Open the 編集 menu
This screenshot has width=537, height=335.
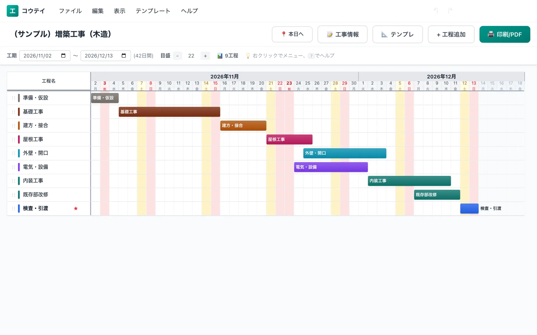[x=98, y=11]
